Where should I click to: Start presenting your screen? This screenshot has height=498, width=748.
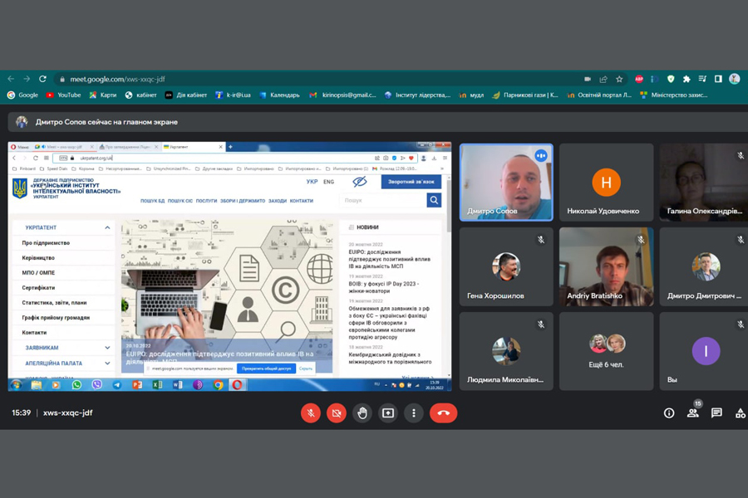388,413
